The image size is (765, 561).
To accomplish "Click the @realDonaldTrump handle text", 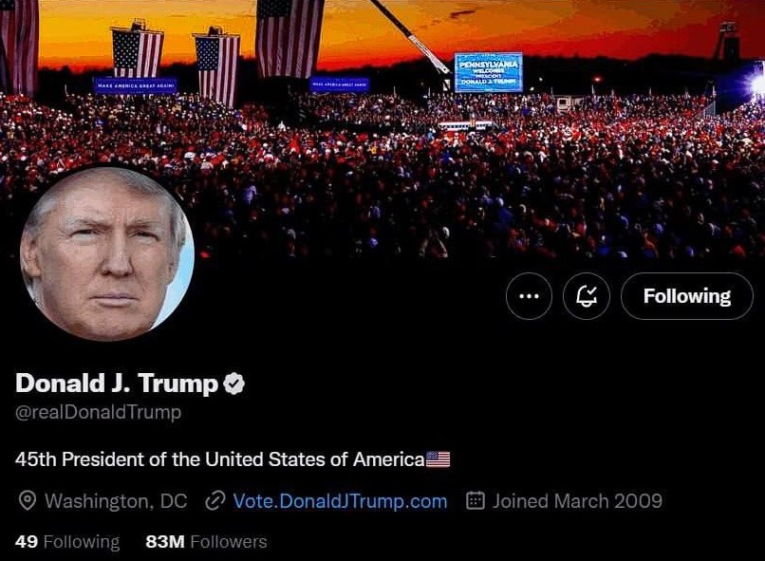I will tap(99, 412).
